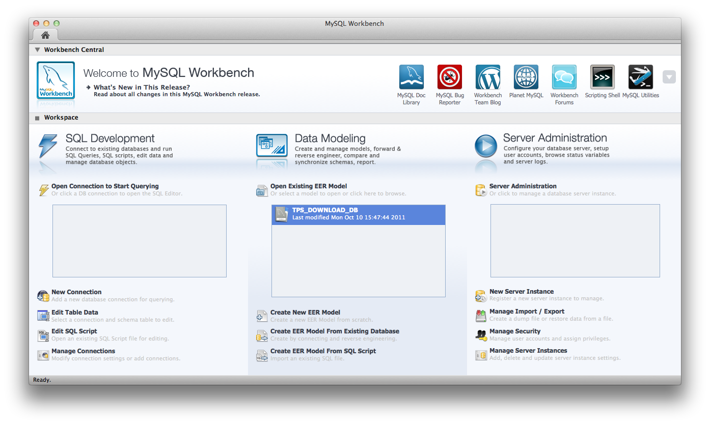The width and height of the screenshot is (710, 425).
Task: Click Create EER Model From SQL Script icon
Action: (x=262, y=355)
